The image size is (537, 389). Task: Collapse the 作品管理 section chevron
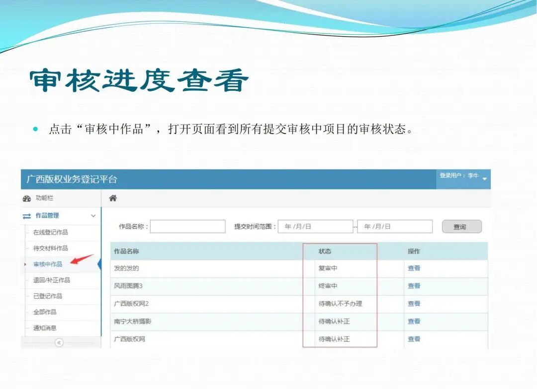(93, 216)
